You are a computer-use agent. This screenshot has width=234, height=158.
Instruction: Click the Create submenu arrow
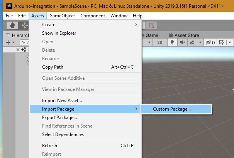coord(136,25)
